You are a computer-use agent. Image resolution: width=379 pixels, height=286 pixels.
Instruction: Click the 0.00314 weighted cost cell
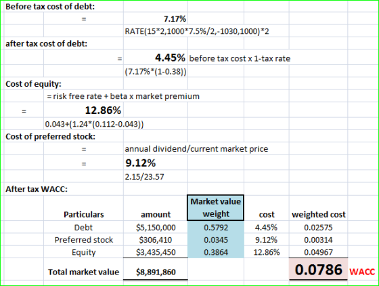tap(318, 240)
